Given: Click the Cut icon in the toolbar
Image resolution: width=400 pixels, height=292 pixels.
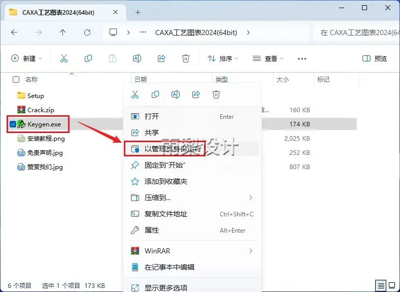Looking at the screenshot, I should (64, 58).
